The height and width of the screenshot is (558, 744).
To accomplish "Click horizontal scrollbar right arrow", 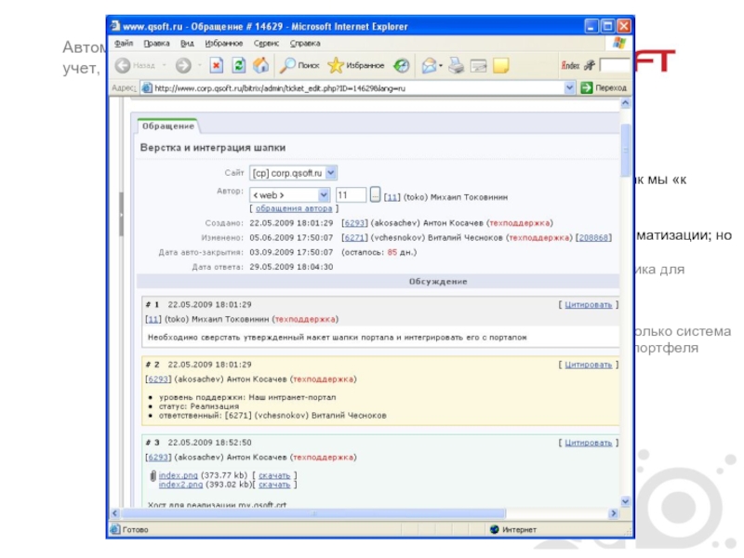I will click(614, 513).
